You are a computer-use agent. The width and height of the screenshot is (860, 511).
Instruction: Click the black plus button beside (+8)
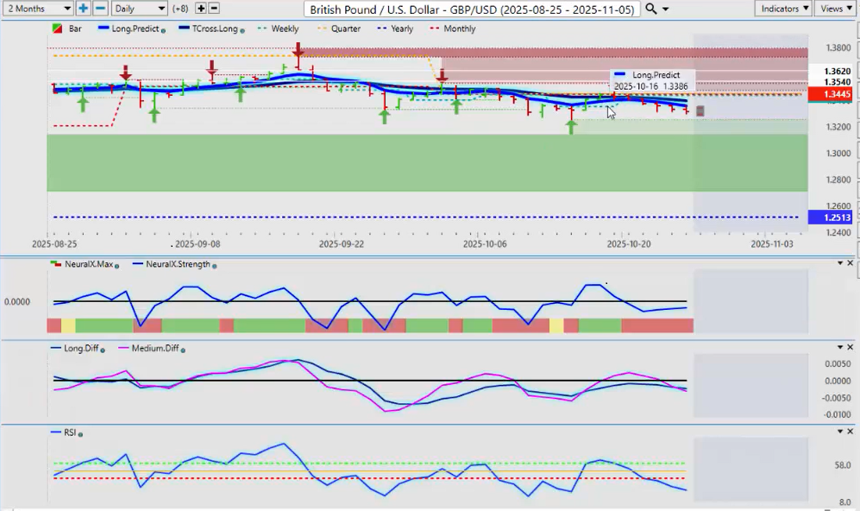pyautogui.click(x=201, y=8)
